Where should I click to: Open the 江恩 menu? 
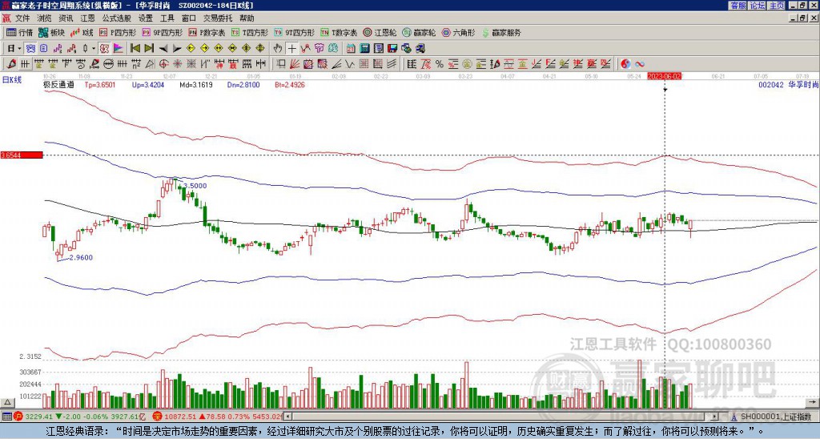coord(87,18)
